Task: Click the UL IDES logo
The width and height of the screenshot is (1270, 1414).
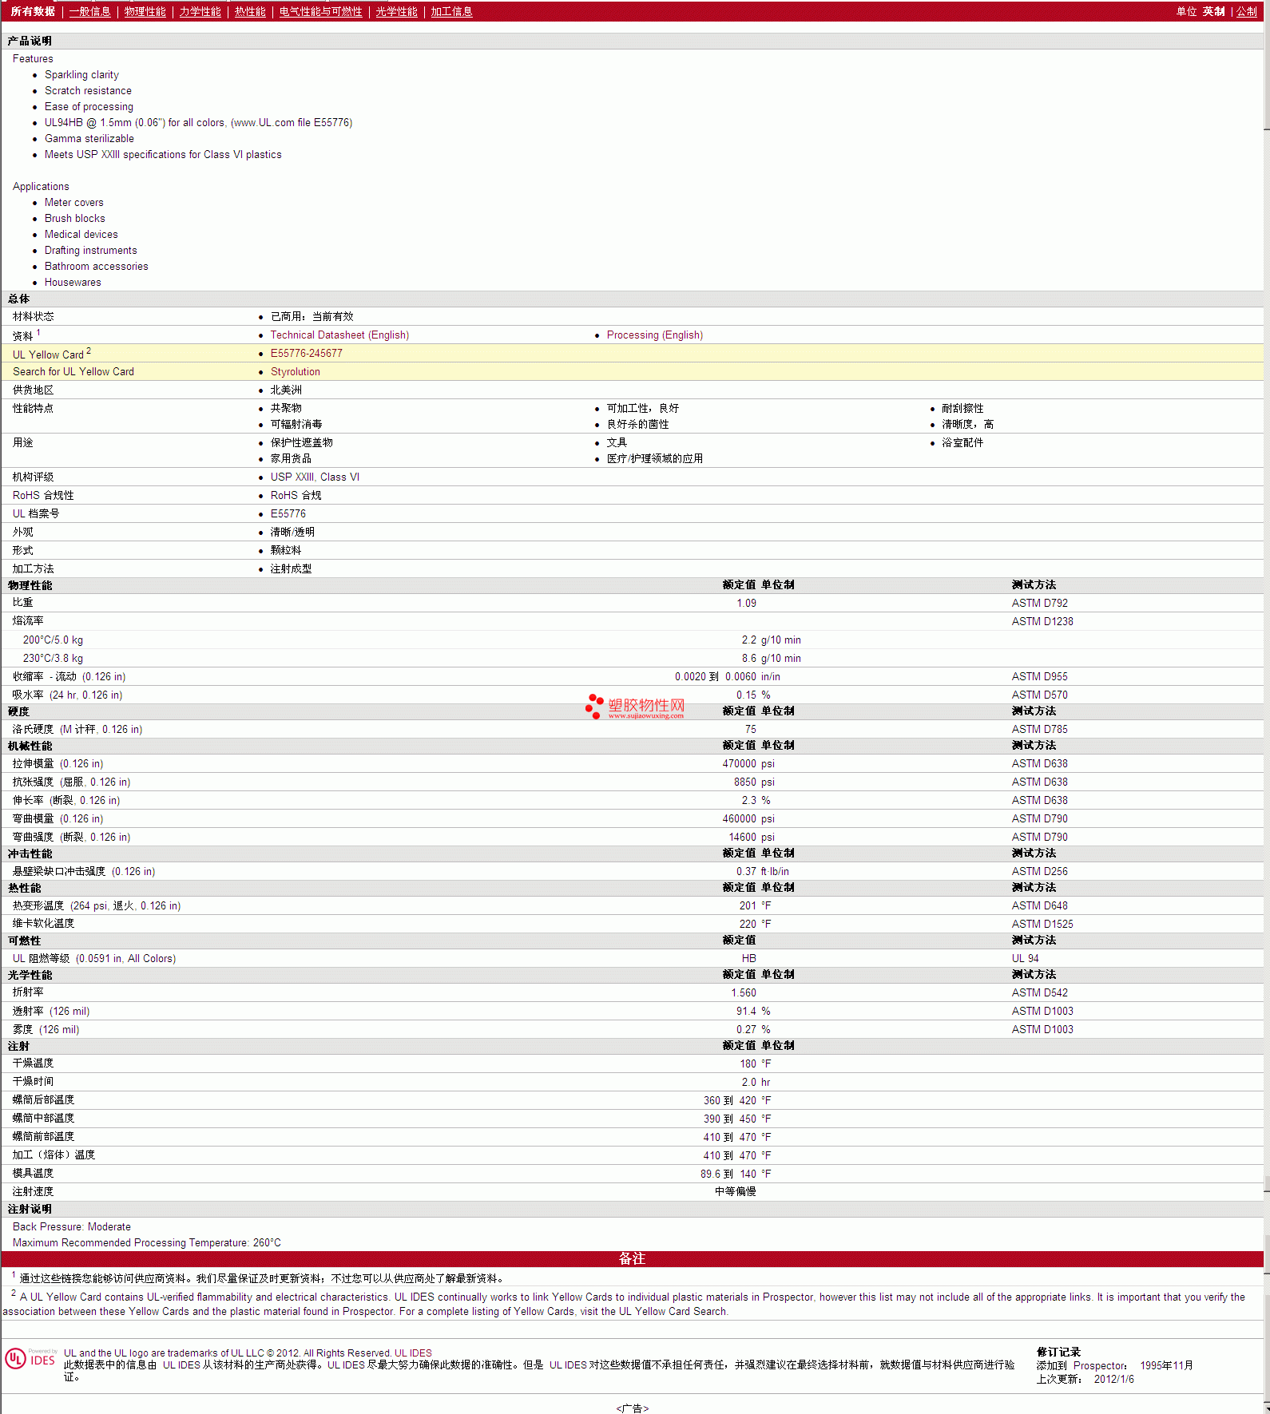Action: pos(30,1359)
